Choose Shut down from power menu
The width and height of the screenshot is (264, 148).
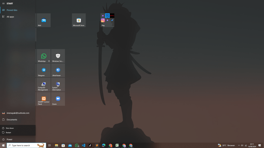(x=10, y=128)
